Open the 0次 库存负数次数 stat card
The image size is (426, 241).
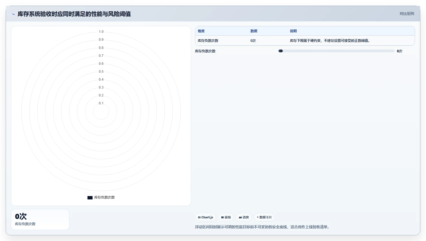click(40, 220)
